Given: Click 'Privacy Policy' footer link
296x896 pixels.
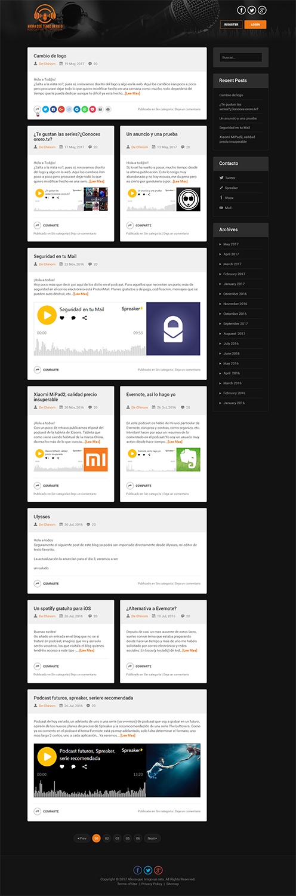Looking at the screenshot, I should point(152,883).
